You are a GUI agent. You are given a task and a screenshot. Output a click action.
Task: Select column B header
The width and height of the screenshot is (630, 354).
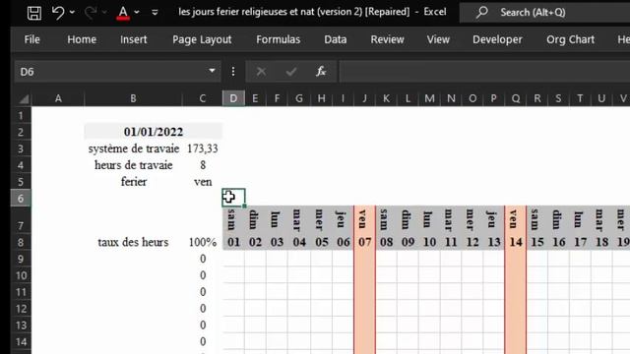(x=133, y=98)
